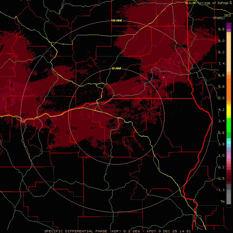Click the 7.4 legend value

click(221, 64)
